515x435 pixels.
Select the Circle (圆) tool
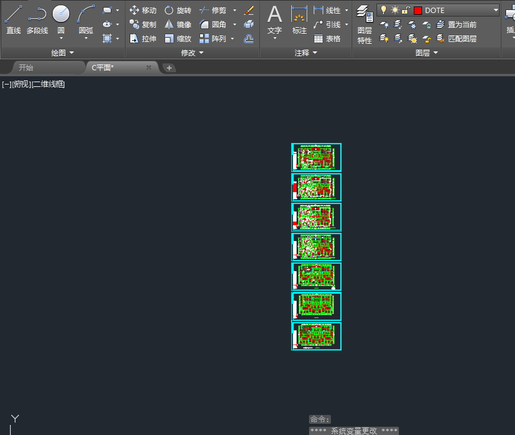click(61, 18)
